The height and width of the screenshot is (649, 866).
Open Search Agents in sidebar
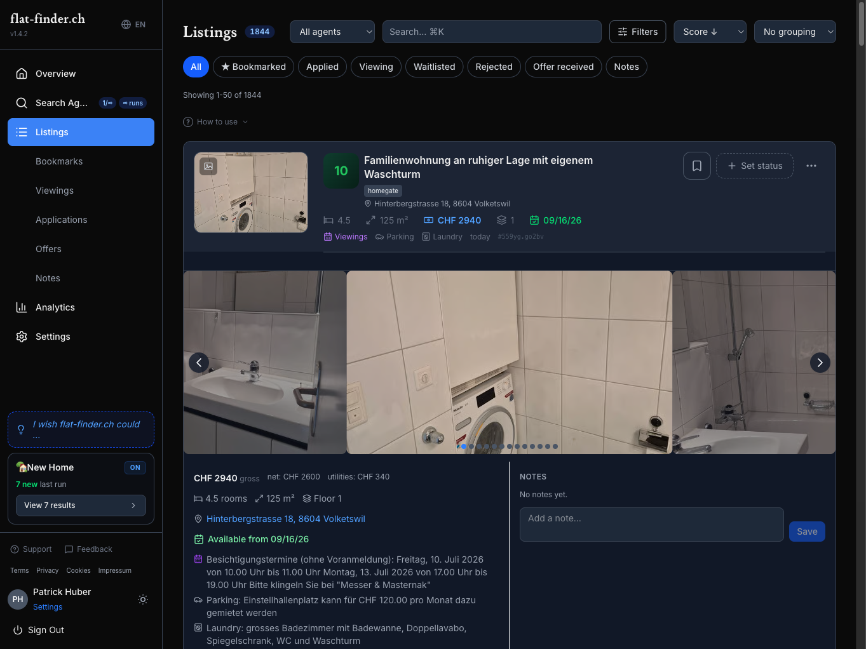pos(81,103)
